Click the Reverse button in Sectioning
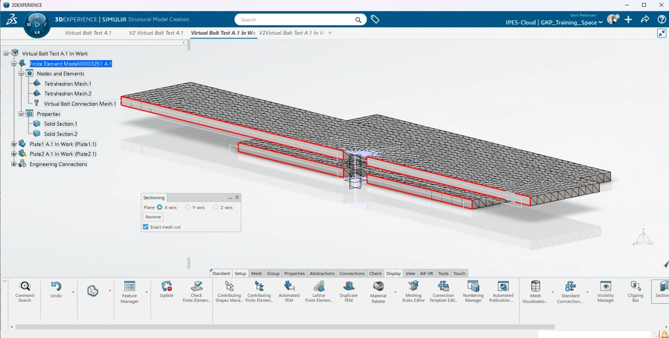 153,217
